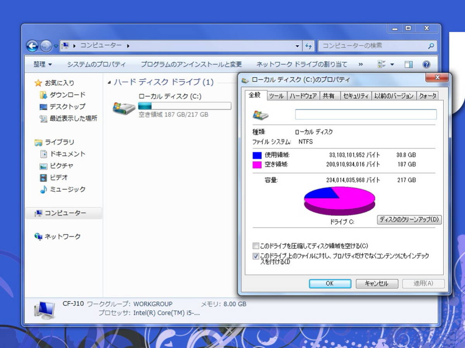The height and width of the screenshot is (348, 465).
Task: Enable compress this drive checkbox
Action: click(256, 246)
